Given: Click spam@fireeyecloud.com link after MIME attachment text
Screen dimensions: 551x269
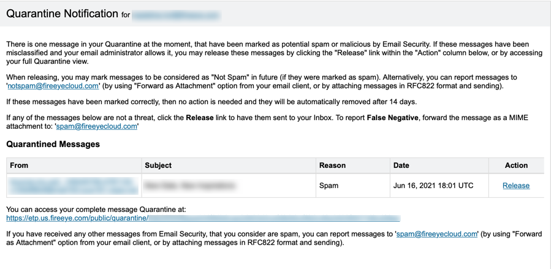Looking at the screenshot, I should tap(96, 126).
